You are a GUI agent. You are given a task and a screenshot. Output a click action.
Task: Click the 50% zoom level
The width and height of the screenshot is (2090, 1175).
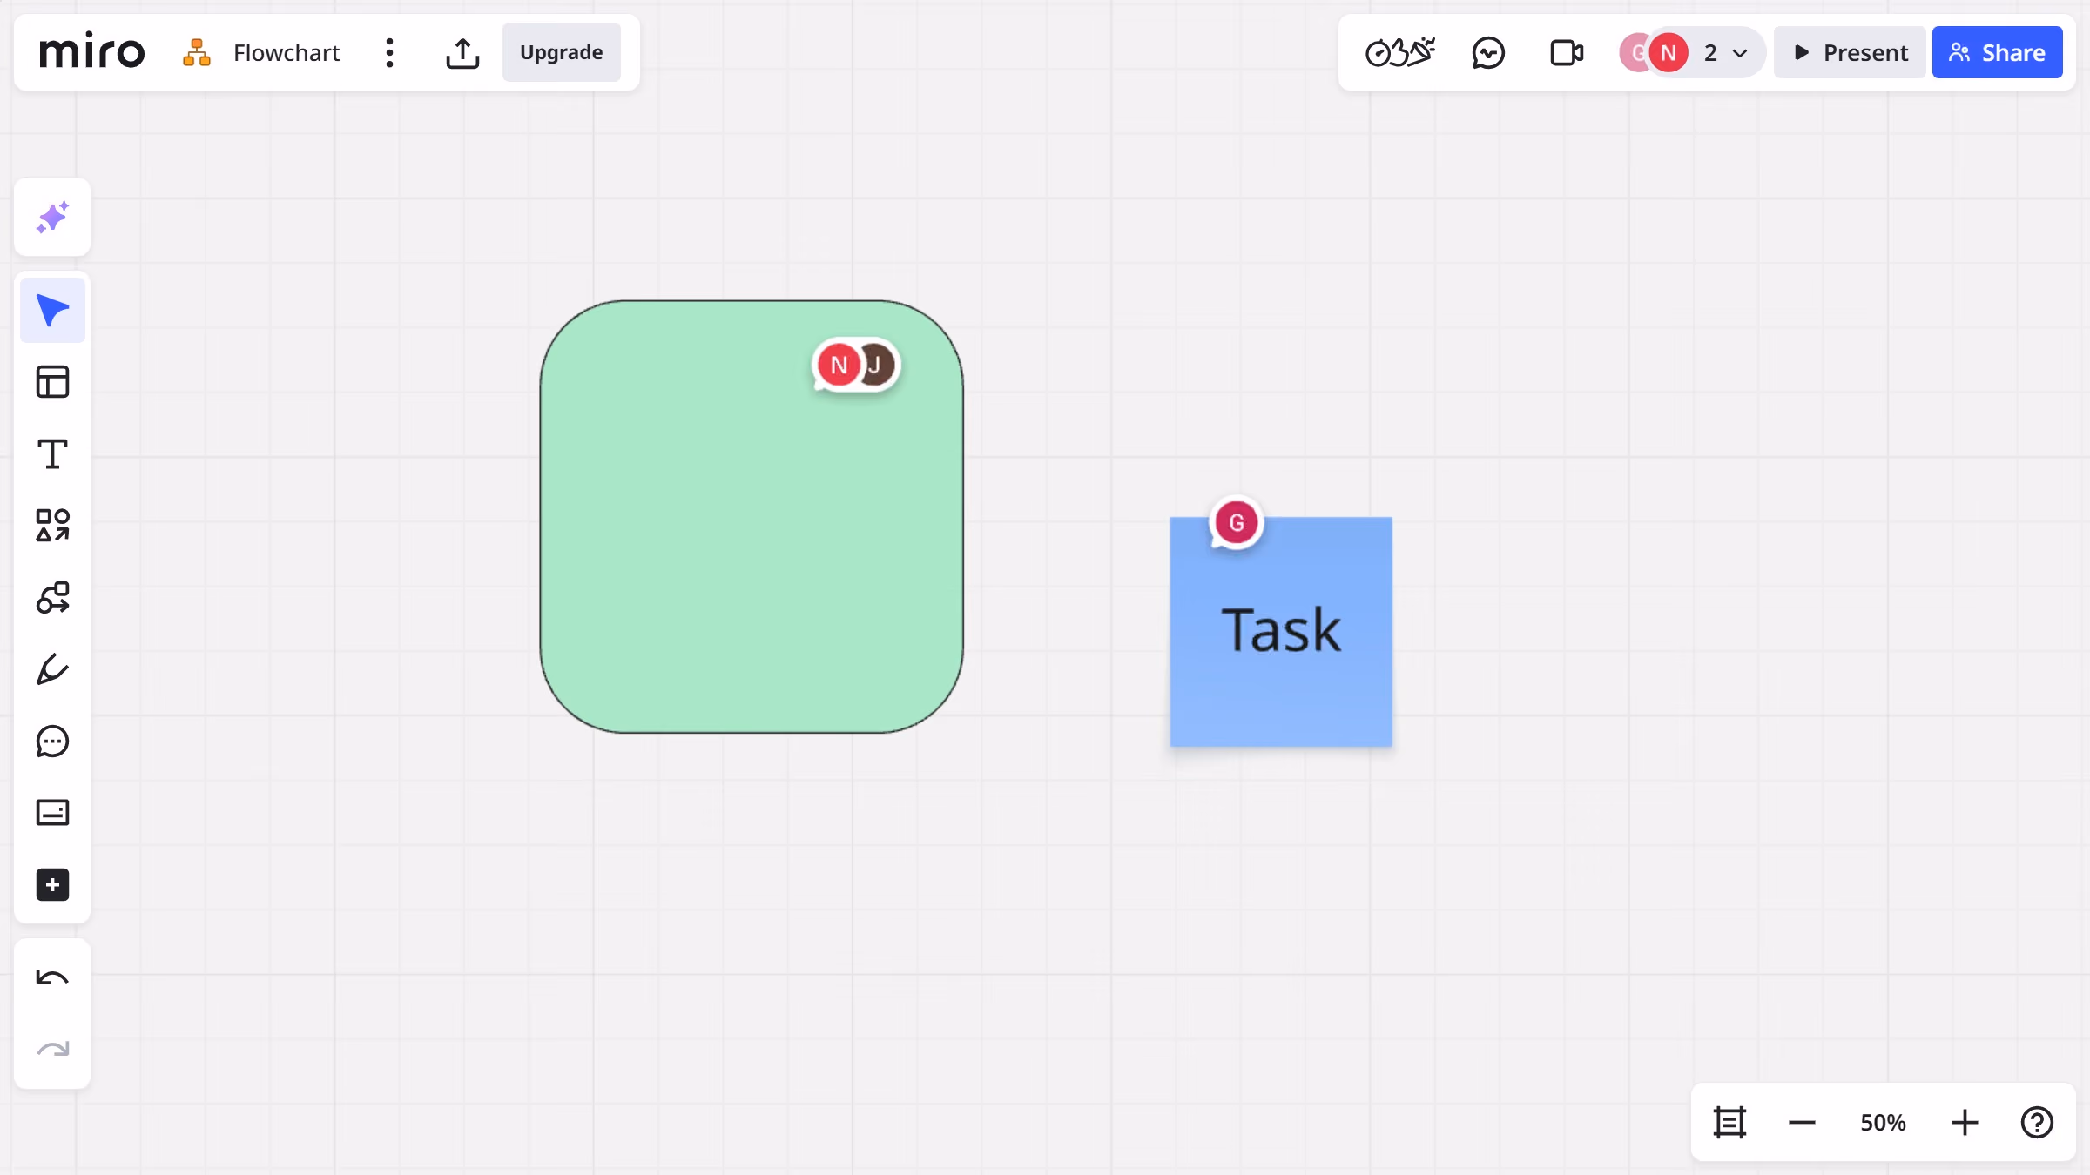click(1883, 1123)
